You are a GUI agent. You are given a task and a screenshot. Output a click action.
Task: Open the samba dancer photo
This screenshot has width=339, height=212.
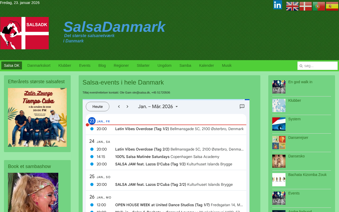tap(33, 192)
